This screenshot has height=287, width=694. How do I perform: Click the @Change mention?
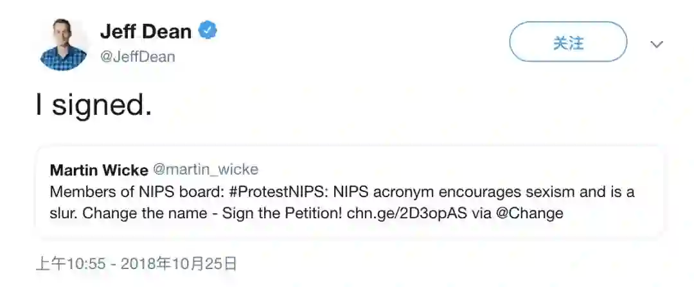[x=531, y=213]
